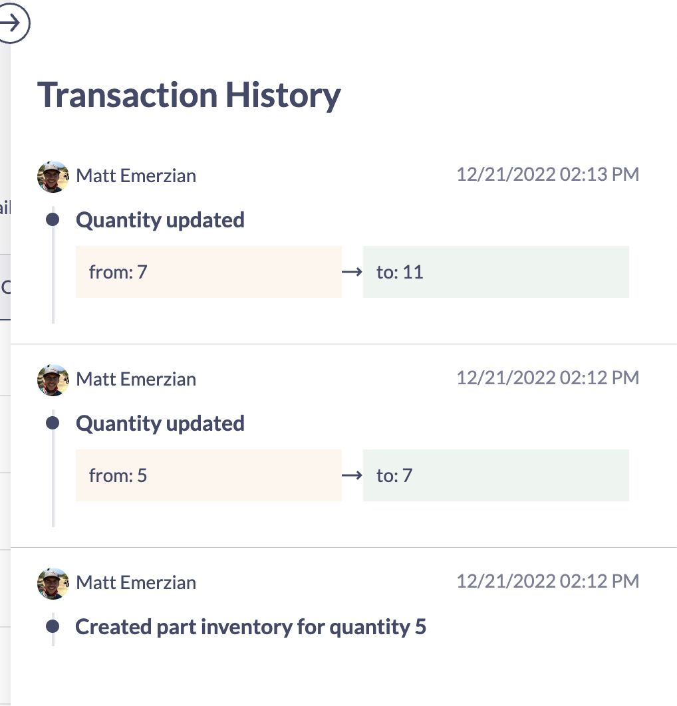Select the "from: 5" value box
This screenshot has height=706, width=677.
208,475
